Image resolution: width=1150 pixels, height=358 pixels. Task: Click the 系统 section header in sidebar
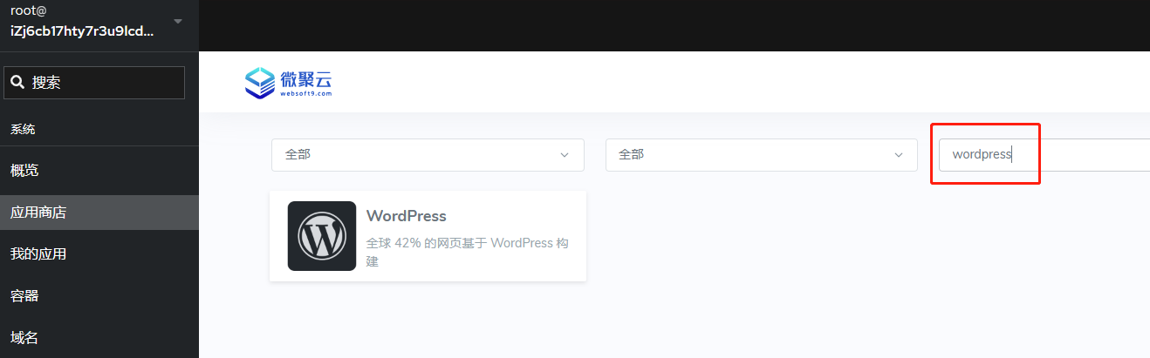point(23,129)
